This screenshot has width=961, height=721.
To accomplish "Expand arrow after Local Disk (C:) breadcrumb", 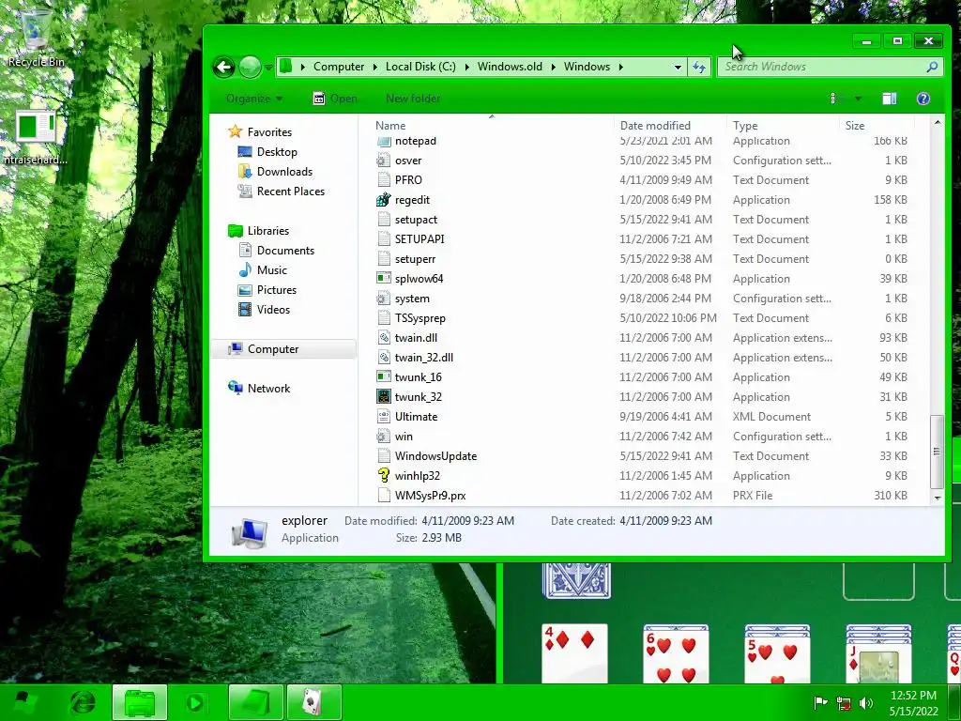I will pos(466,67).
